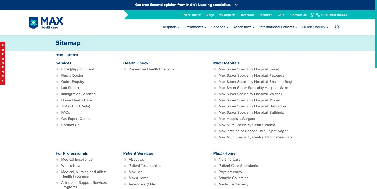377x189 pixels.
Task: Open the Medical Excellence link
Action: pyautogui.click(x=77, y=160)
